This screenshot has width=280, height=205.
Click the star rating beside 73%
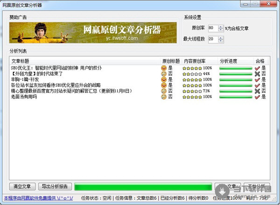(192, 92)
